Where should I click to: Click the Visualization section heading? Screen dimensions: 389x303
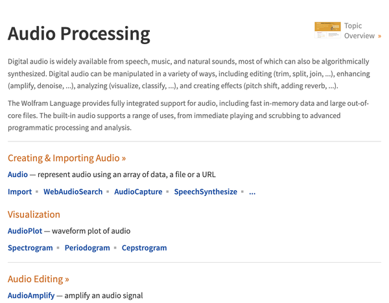(34, 214)
